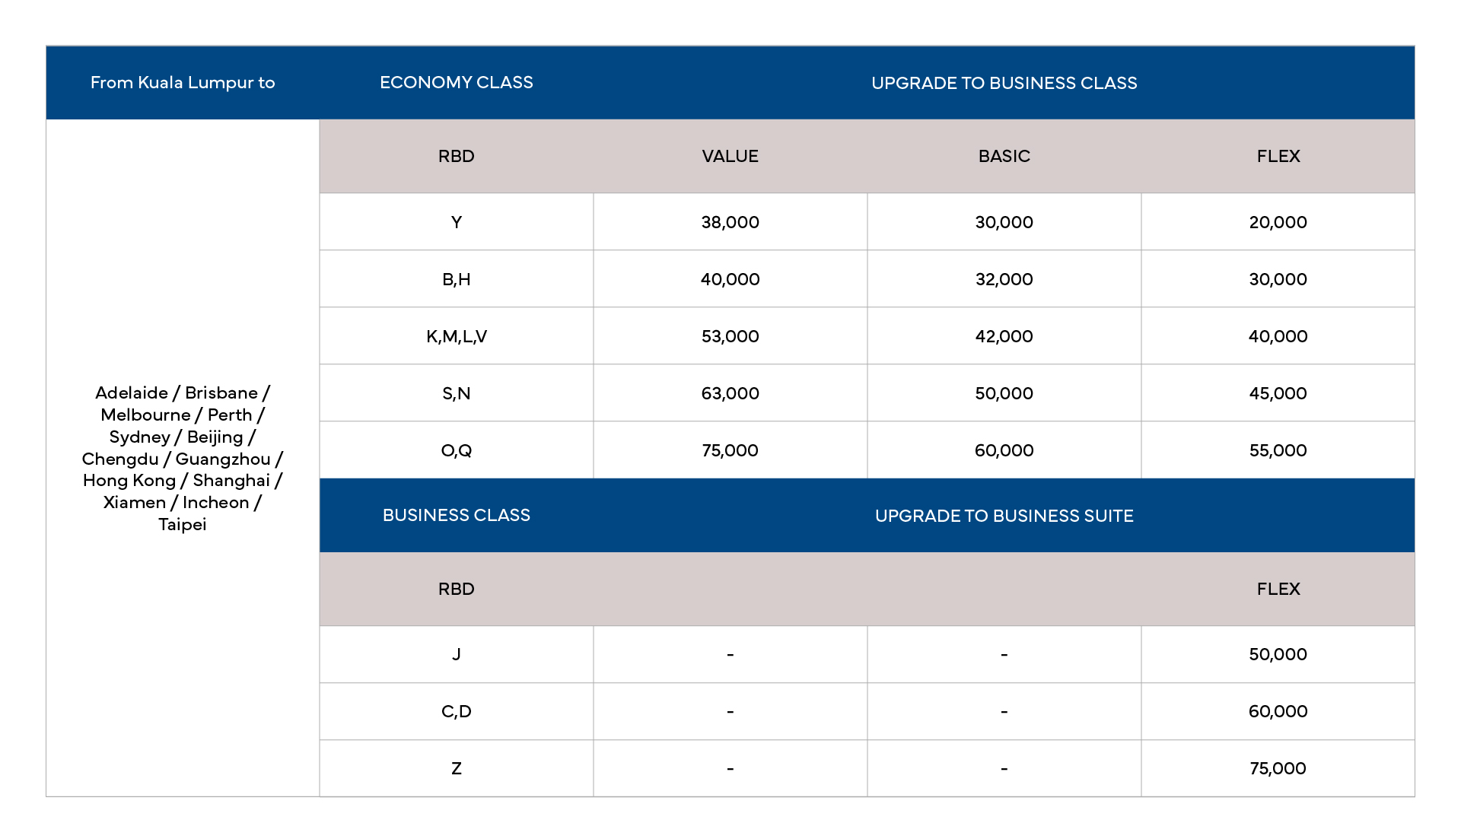This screenshot has height=839, width=1461.
Task: Click the 45,000 Flex upgrade cell
Action: click(1278, 393)
